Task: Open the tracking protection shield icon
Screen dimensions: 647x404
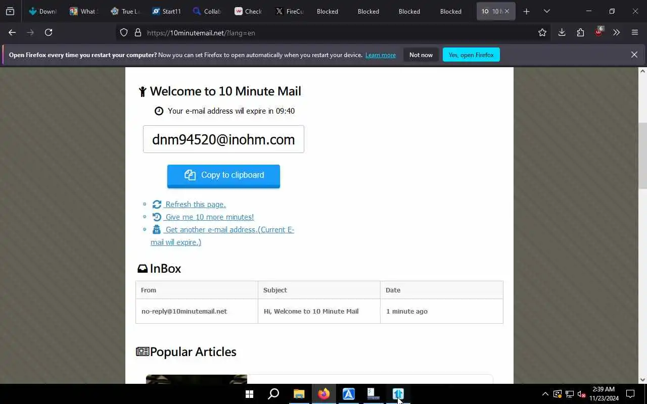Action: click(124, 33)
